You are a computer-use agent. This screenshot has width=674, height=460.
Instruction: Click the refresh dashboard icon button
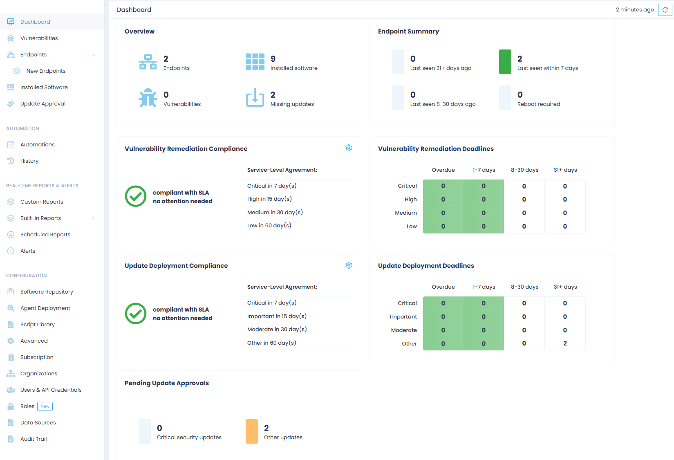click(x=665, y=10)
